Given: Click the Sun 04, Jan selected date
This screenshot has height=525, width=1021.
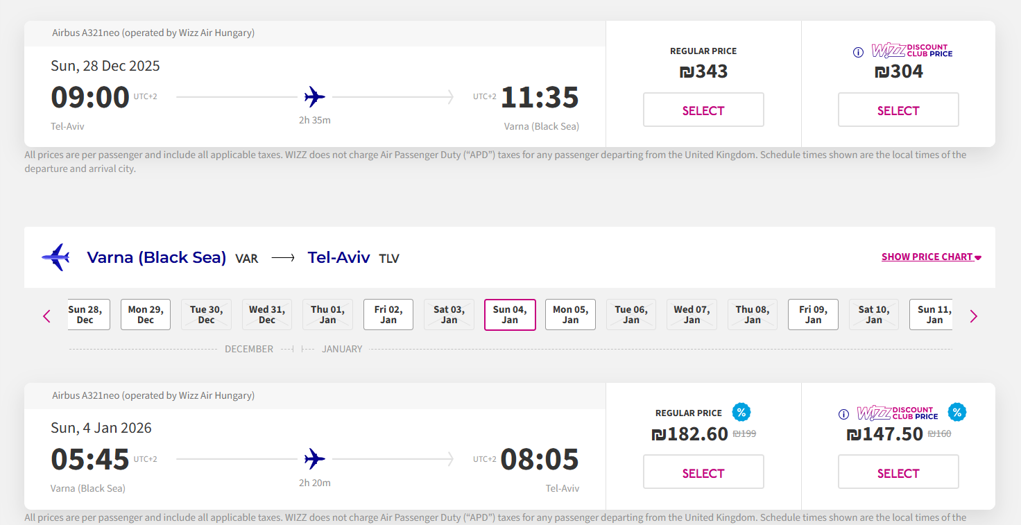Looking at the screenshot, I should tap(510, 315).
